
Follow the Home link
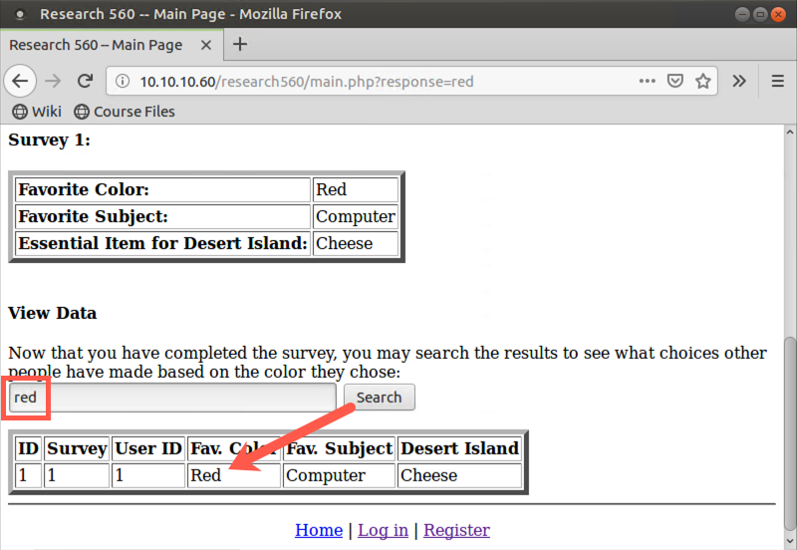pos(319,530)
